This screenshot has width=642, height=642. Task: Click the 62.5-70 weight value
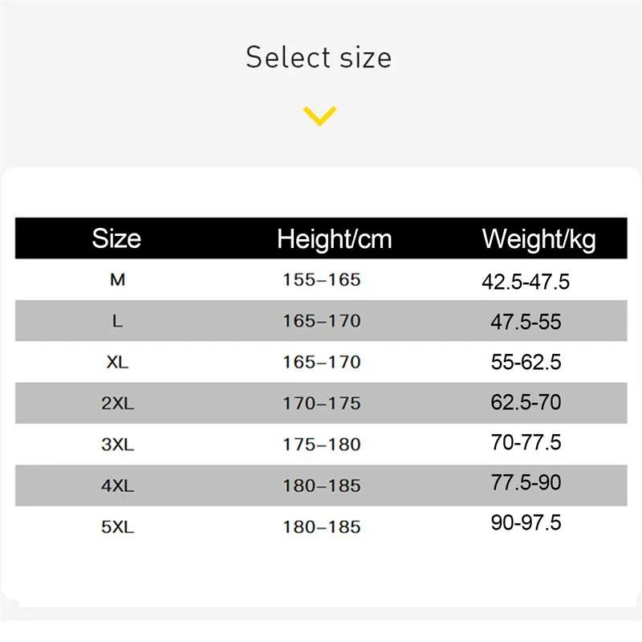(x=526, y=402)
